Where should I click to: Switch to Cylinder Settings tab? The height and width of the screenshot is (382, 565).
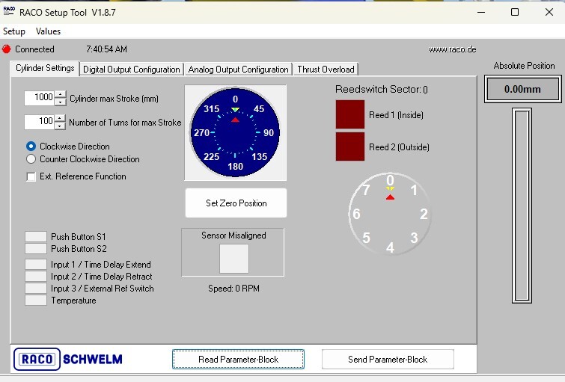pos(45,68)
